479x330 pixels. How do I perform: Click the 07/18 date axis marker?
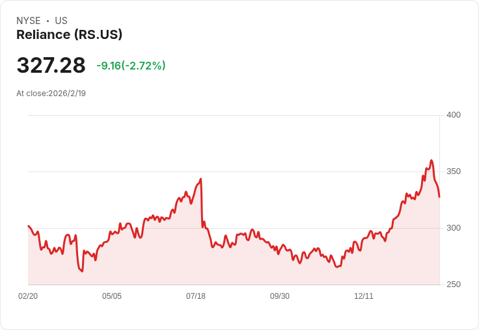[x=196, y=296]
